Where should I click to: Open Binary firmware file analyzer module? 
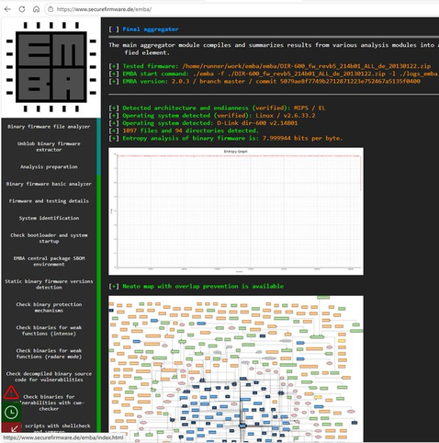pyautogui.click(x=49, y=127)
